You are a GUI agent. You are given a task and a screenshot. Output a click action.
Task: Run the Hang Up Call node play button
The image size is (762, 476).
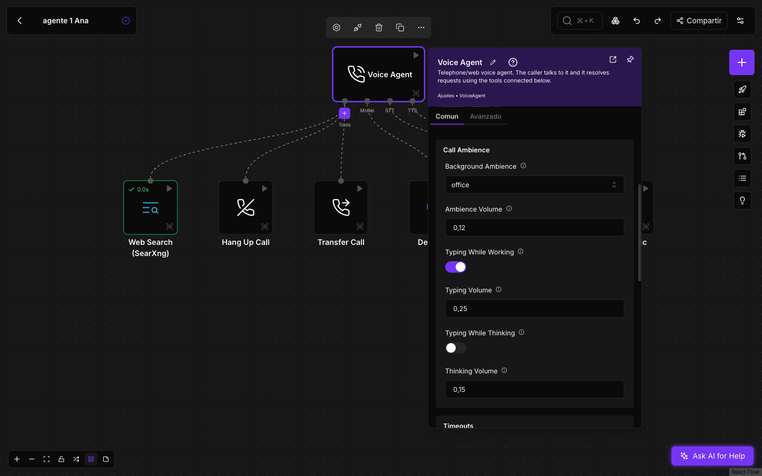click(265, 189)
